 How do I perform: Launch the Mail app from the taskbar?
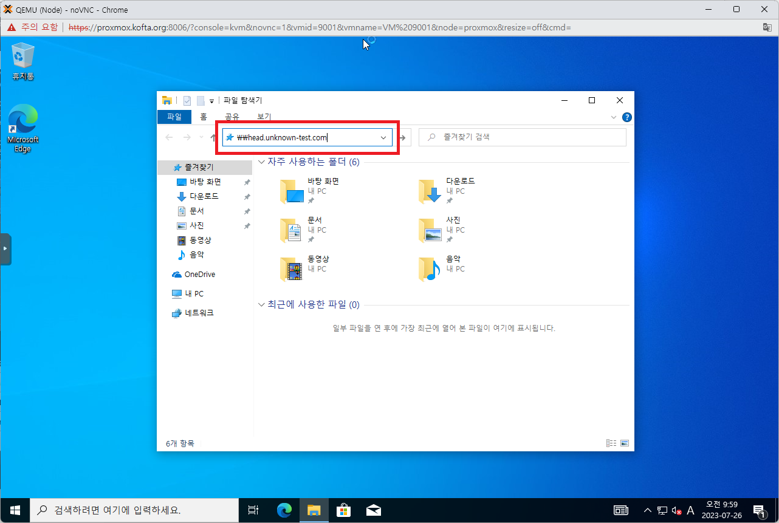373,510
